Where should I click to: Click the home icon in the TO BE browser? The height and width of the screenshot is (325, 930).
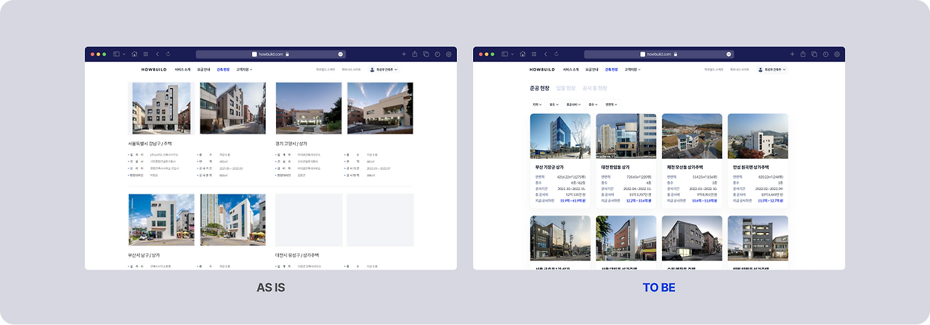(522, 54)
